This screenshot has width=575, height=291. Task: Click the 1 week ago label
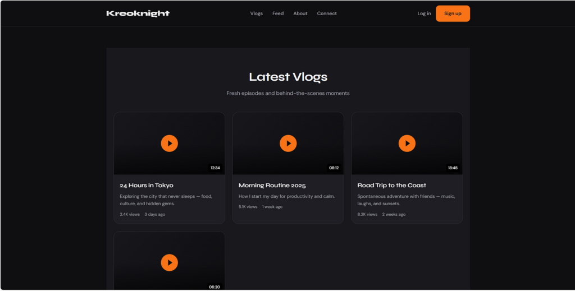[272, 207]
